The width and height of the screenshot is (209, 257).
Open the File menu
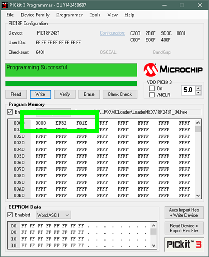pos(10,15)
